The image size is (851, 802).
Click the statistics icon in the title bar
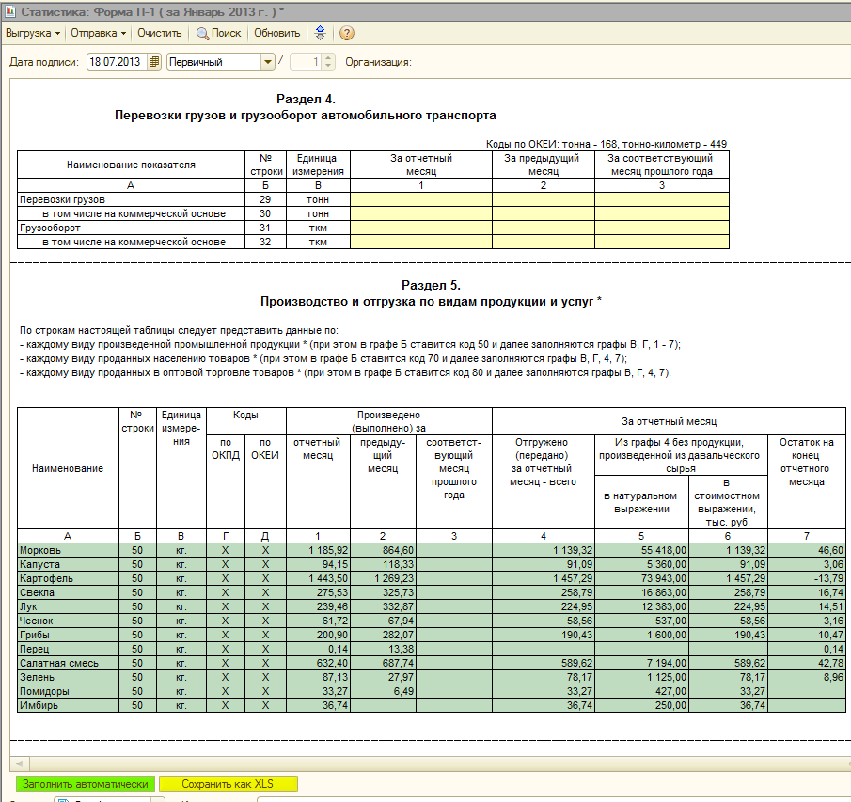coord(9,11)
